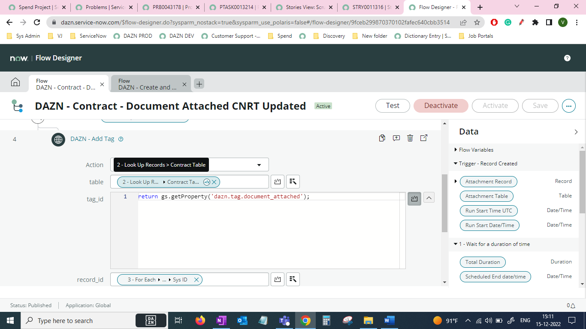Select the Total Duration data pill
Viewport: 586px width, 329px height.
483,262
